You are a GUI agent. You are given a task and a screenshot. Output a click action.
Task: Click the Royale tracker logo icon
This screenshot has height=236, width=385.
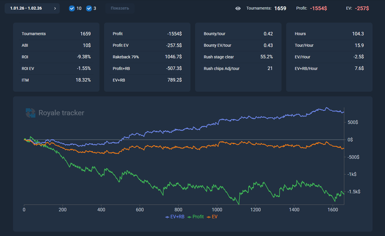[30, 113]
